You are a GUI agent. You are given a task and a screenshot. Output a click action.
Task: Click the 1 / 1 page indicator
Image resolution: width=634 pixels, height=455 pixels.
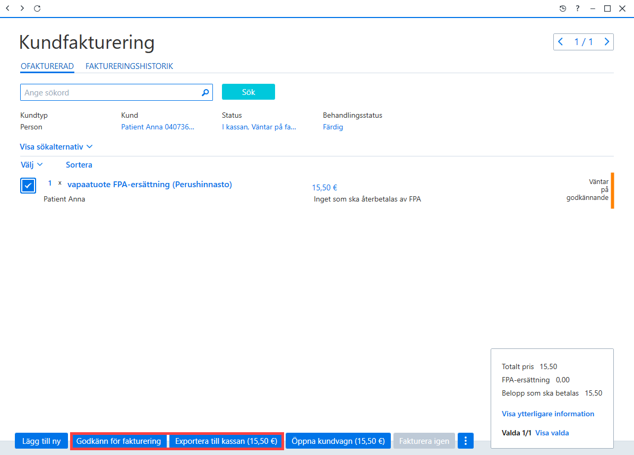(584, 41)
